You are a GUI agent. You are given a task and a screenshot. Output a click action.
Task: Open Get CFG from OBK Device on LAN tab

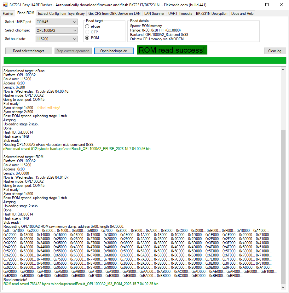[114, 14]
